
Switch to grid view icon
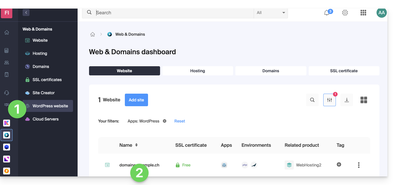(x=364, y=100)
